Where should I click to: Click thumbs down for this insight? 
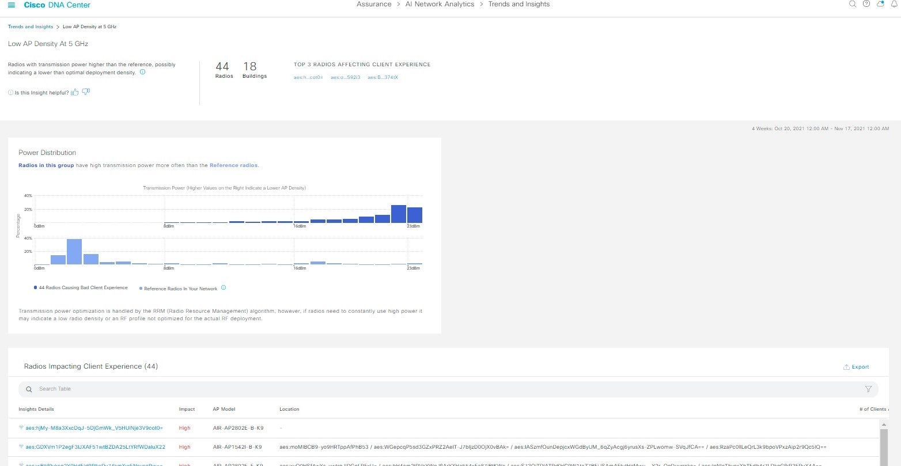86,92
